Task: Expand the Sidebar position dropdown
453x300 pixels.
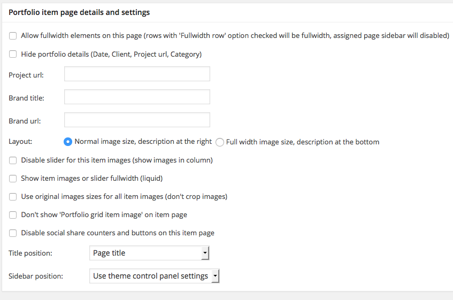Action: coord(154,276)
